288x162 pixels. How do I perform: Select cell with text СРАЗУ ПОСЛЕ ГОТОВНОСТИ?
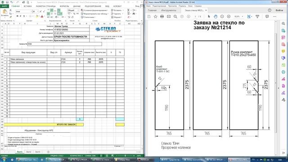click(72, 37)
